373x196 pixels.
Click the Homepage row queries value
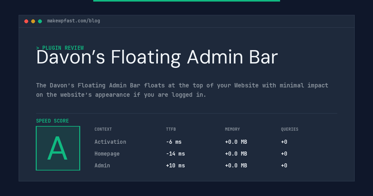[284, 154]
